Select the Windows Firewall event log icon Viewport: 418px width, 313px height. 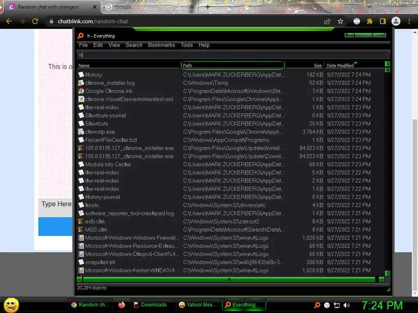81,238
